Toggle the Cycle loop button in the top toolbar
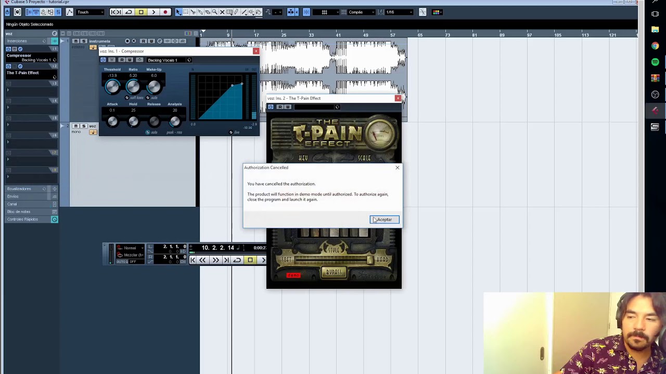This screenshot has height=374, width=666. click(129, 12)
